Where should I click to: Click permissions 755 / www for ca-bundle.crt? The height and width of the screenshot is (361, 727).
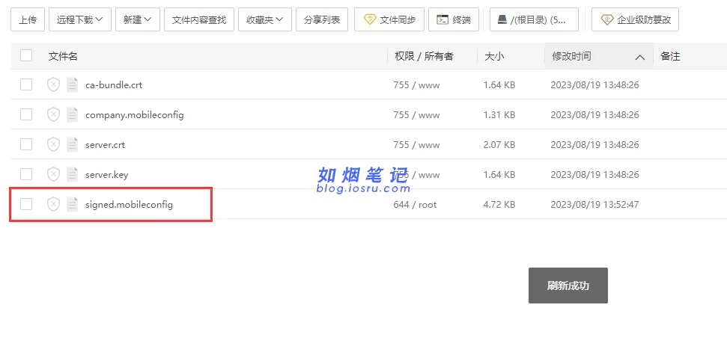pyautogui.click(x=416, y=85)
